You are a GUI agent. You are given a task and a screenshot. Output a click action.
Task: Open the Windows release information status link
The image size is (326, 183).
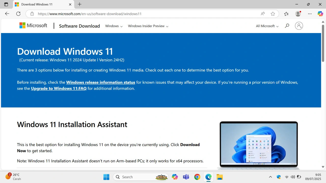[x=101, y=82]
